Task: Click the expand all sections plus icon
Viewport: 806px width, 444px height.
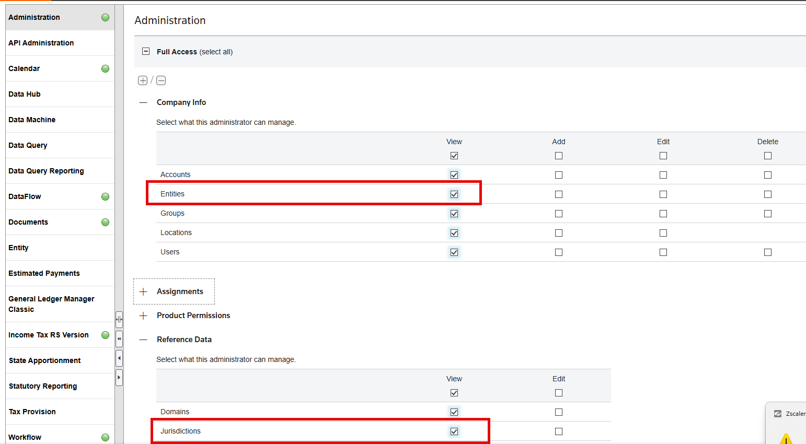Action: [x=143, y=80]
